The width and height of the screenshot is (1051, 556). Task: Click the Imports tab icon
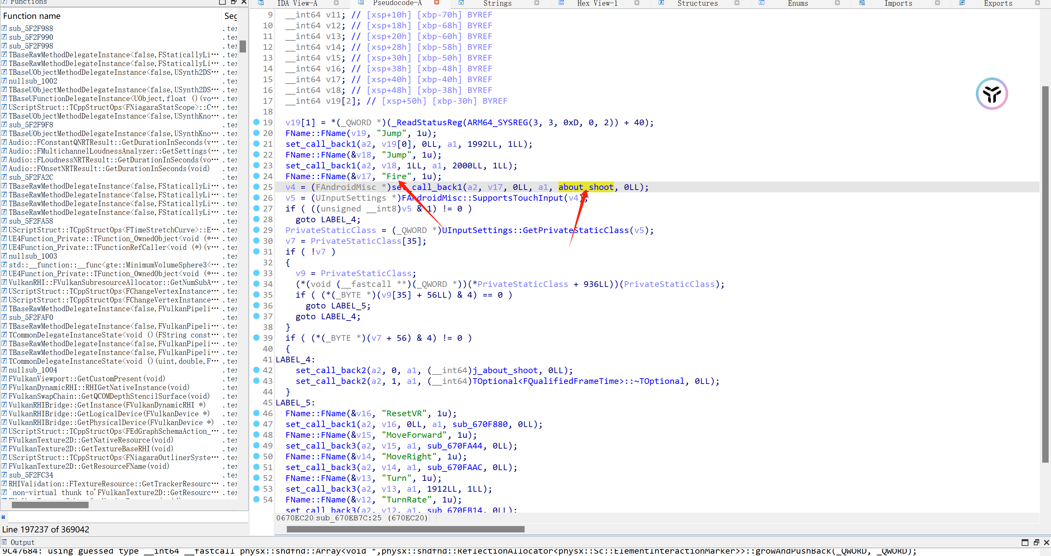click(862, 3)
